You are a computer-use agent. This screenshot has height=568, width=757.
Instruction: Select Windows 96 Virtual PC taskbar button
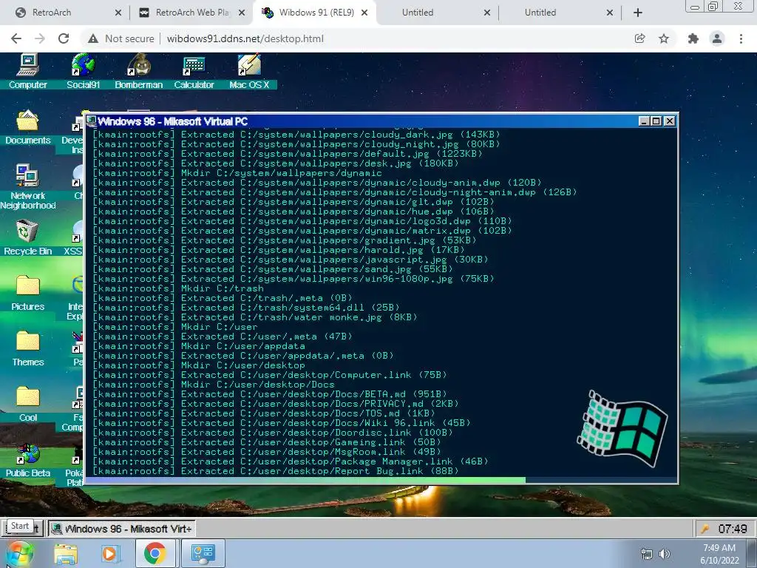(122, 529)
